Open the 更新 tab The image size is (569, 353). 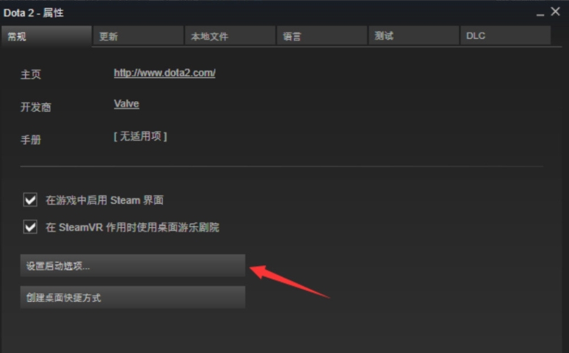[x=138, y=36]
